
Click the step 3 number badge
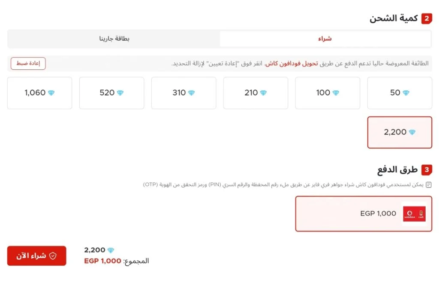pyautogui.click(x=427, y=170)
